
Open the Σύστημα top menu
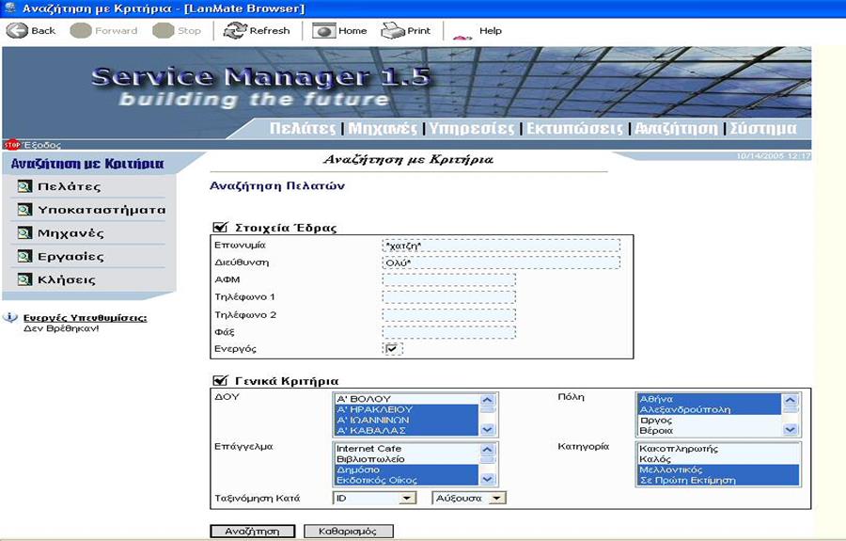pyautogui.click(x=763, y=129)
